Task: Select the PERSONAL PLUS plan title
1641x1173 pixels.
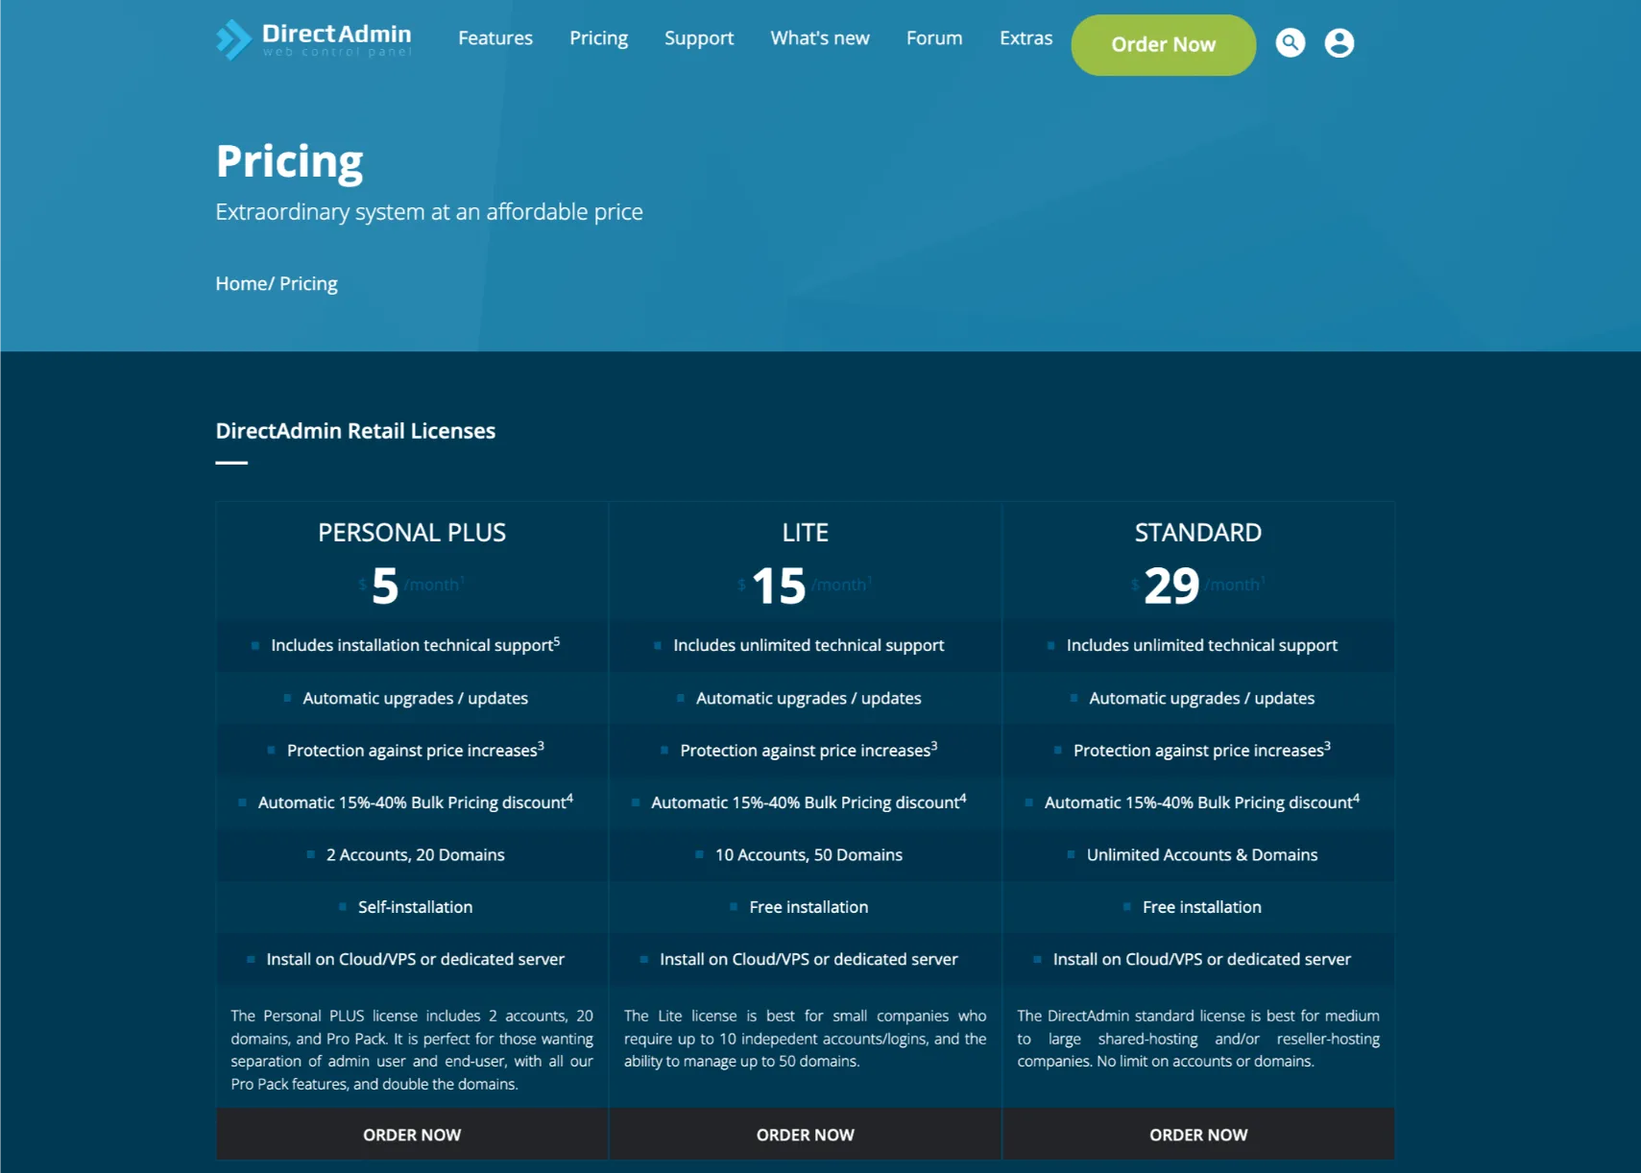Action: coord(412,533)
